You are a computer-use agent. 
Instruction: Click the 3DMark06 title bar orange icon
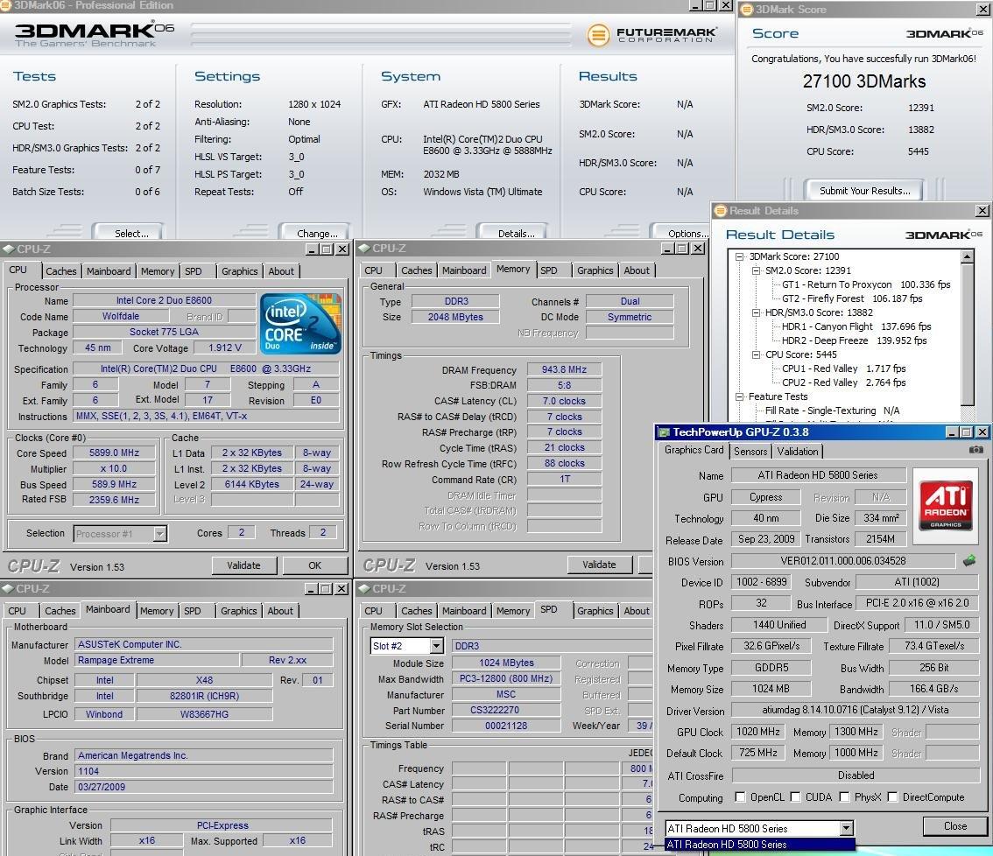pyautogui.click(x=5, y=5)
